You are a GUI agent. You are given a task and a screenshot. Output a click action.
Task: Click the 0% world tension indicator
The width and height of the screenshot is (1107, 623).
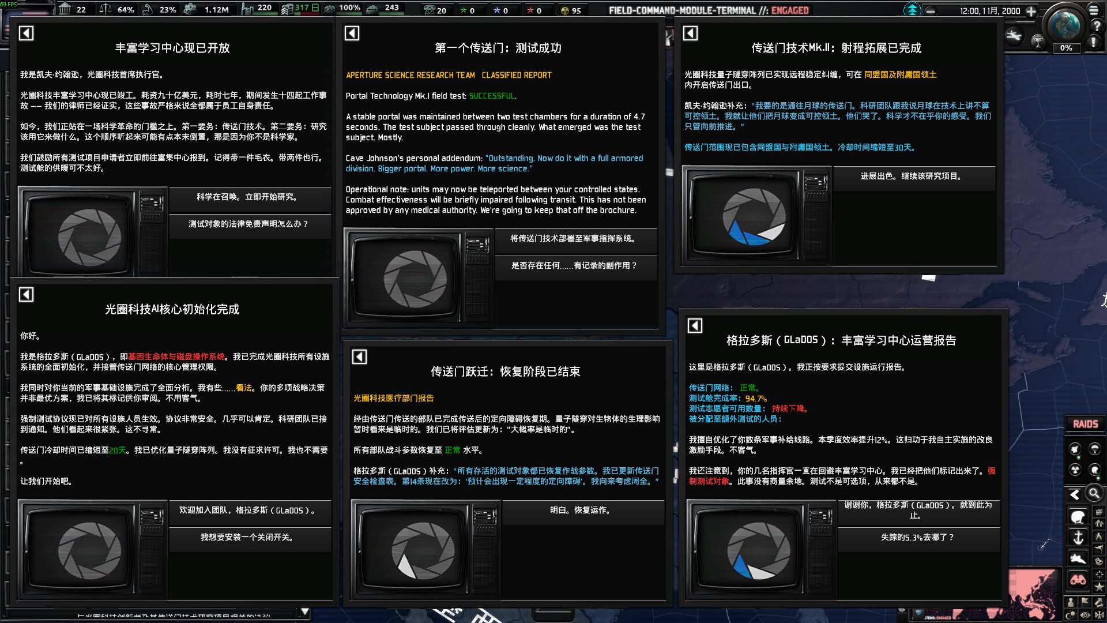tap(1066, 48)
